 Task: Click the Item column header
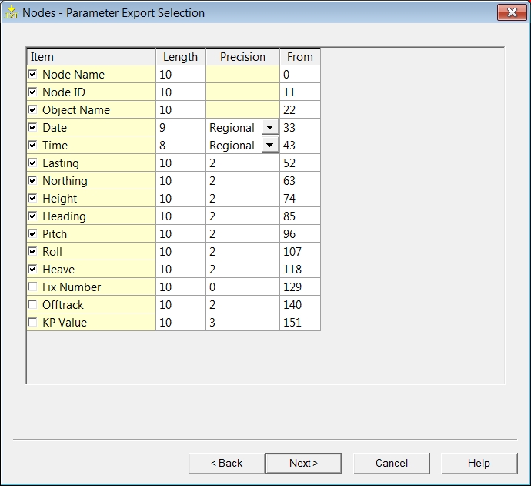pyautogui.click(x=91, y=57)
